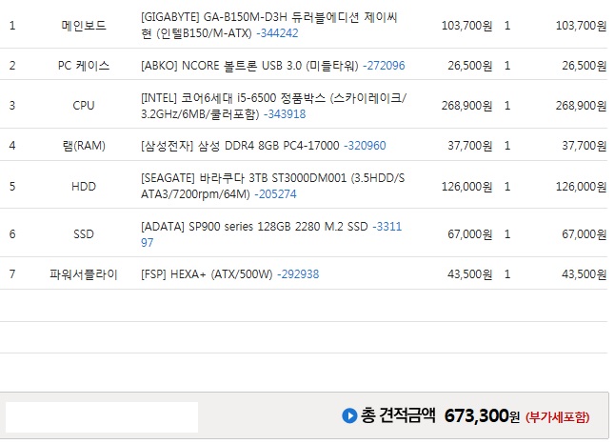615x444 pixels.
Task: Click row number 7 for 파워서플라이
Action: (12, 274)
